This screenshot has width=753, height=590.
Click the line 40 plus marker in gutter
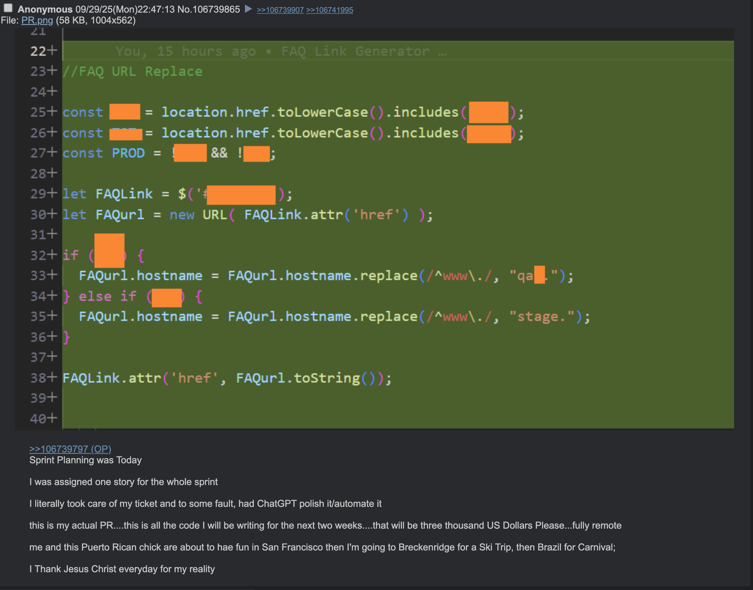coord(52,418)
